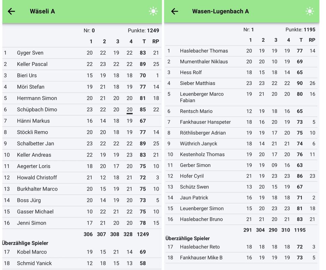This screenshot has height=270, width=326.
Task: Select surplus player Kobel Marco
Action: [x=32, y=252]
